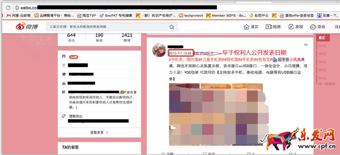Expand 查看更多 profile details
This screenshot has width=340, height=155.
[x=99, y=132]
